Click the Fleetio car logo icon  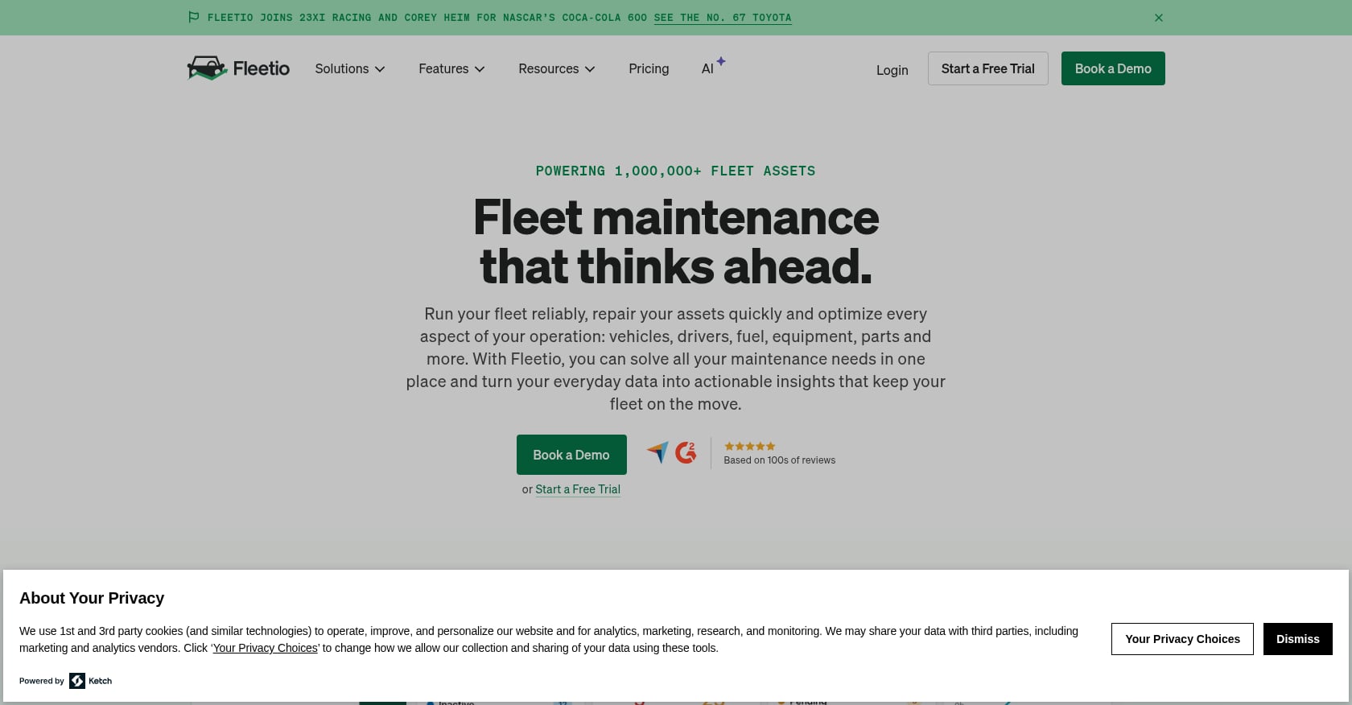(x=207, y=68)
